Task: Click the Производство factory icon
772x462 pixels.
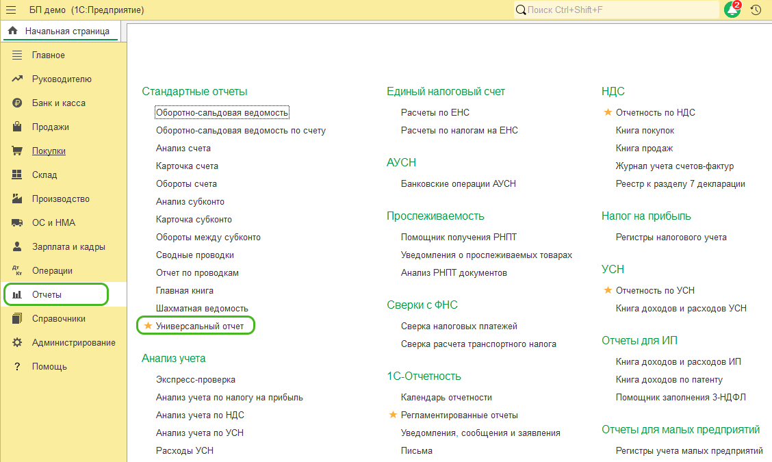Action: [x=17, y=198]
